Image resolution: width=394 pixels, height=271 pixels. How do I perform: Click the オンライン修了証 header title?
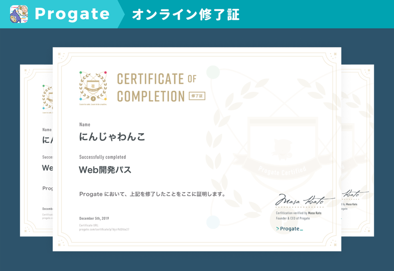[186, 15]
